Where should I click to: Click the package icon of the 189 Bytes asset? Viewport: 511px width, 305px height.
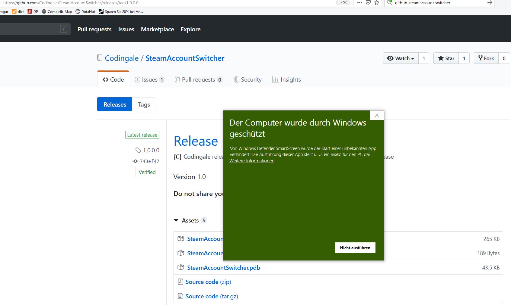pyautogui.click(x=181, y=253)
